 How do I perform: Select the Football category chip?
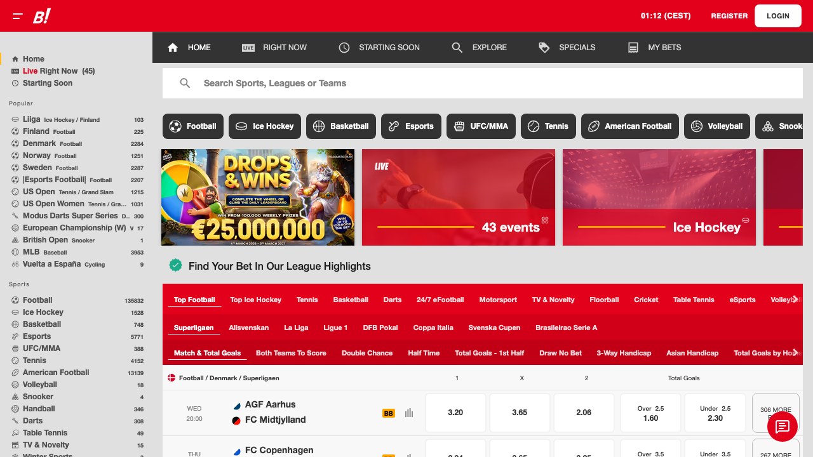(193, 126)
